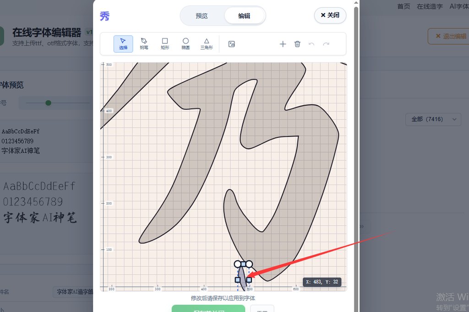The height and width of the screenshot is (312, 469).
Task: Select the 选择 (Select) arrow tool
Action: pos(123,43)
